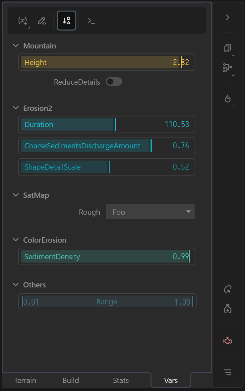This screenshot has height=391, width=245.
Task: Collapse the side panel with right chevron
Action: pos(227,18)
